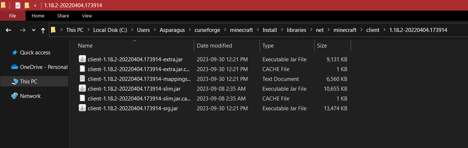Switch to the View ribbon tab
The image size is (468, 148).
point(87,16)
